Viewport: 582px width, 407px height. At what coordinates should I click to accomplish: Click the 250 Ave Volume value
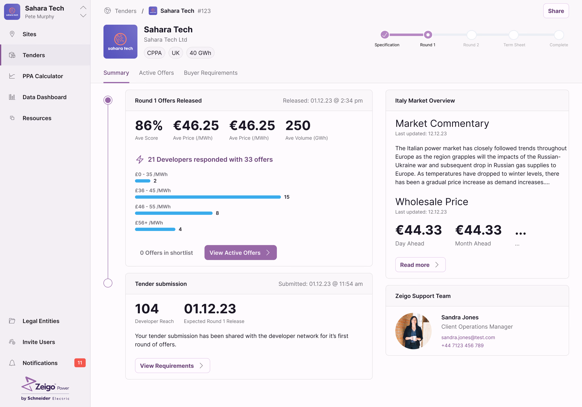[x=298, y=125]
